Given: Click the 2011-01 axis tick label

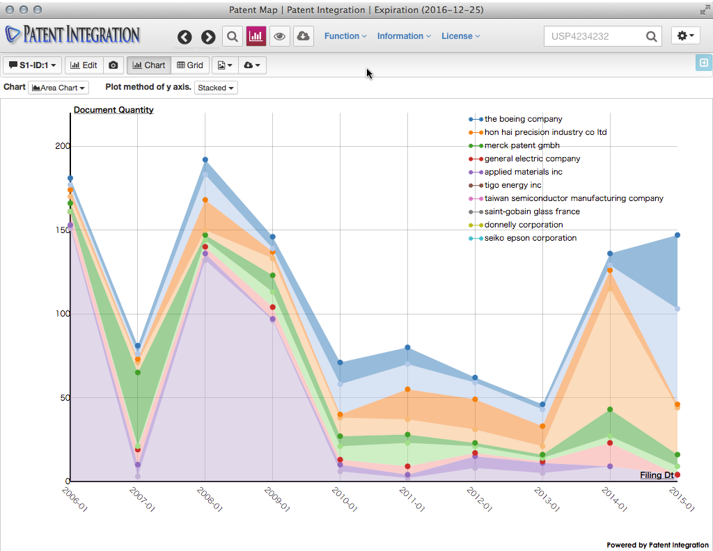Looking at the screenshot, I should [412, 500].
